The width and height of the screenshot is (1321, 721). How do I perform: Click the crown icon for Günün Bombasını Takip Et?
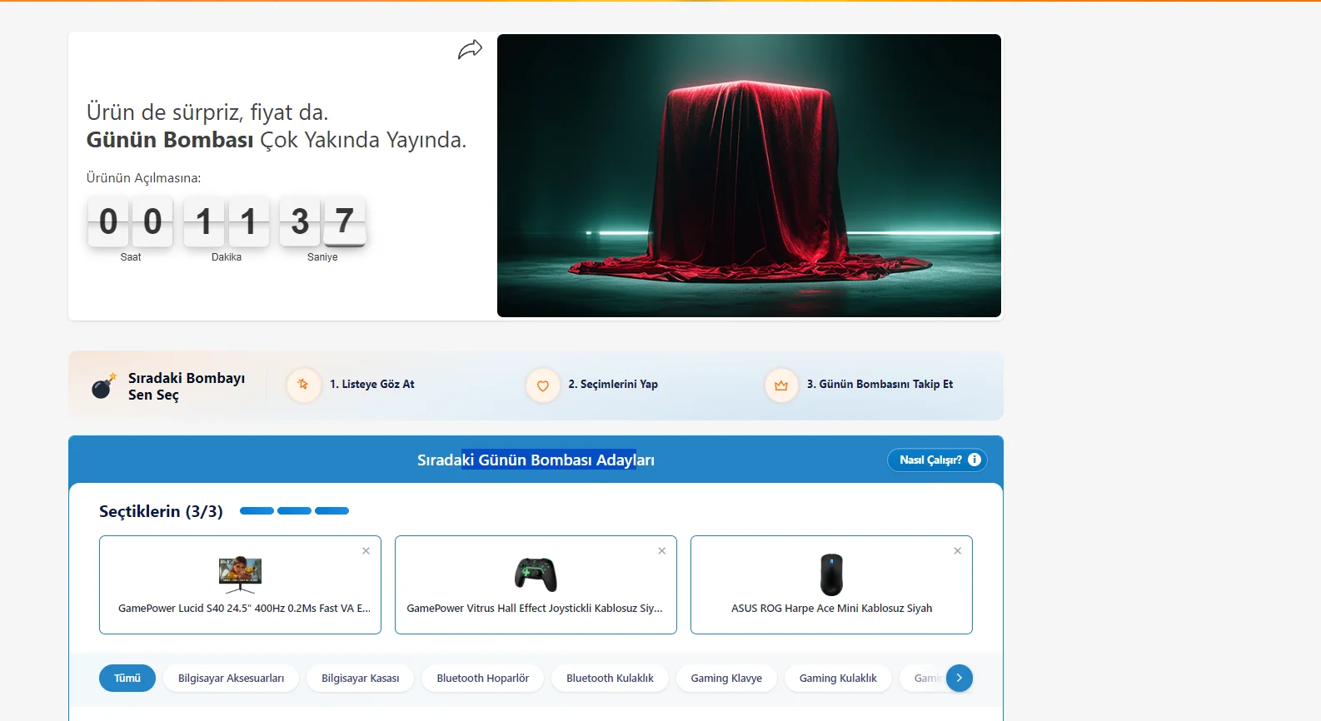click(781, 385)
